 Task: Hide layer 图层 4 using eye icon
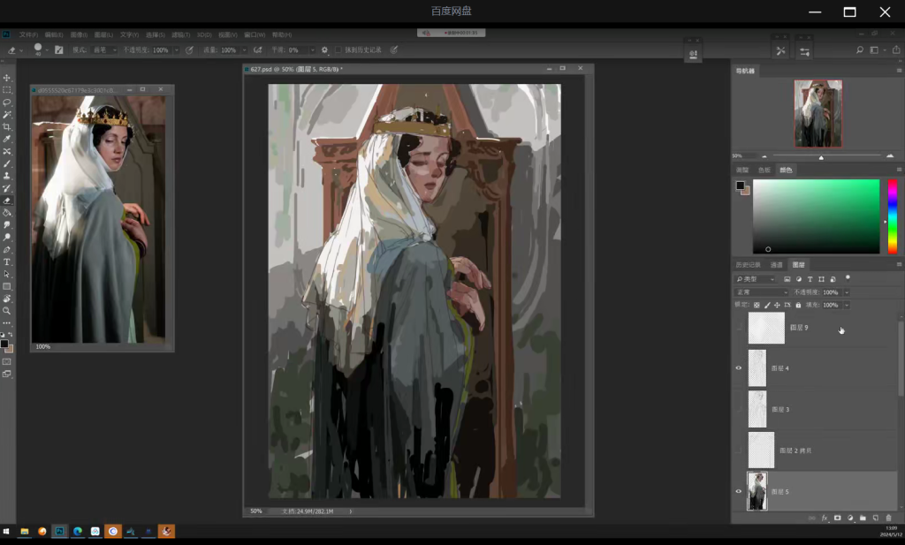click(x=739, y=368)
